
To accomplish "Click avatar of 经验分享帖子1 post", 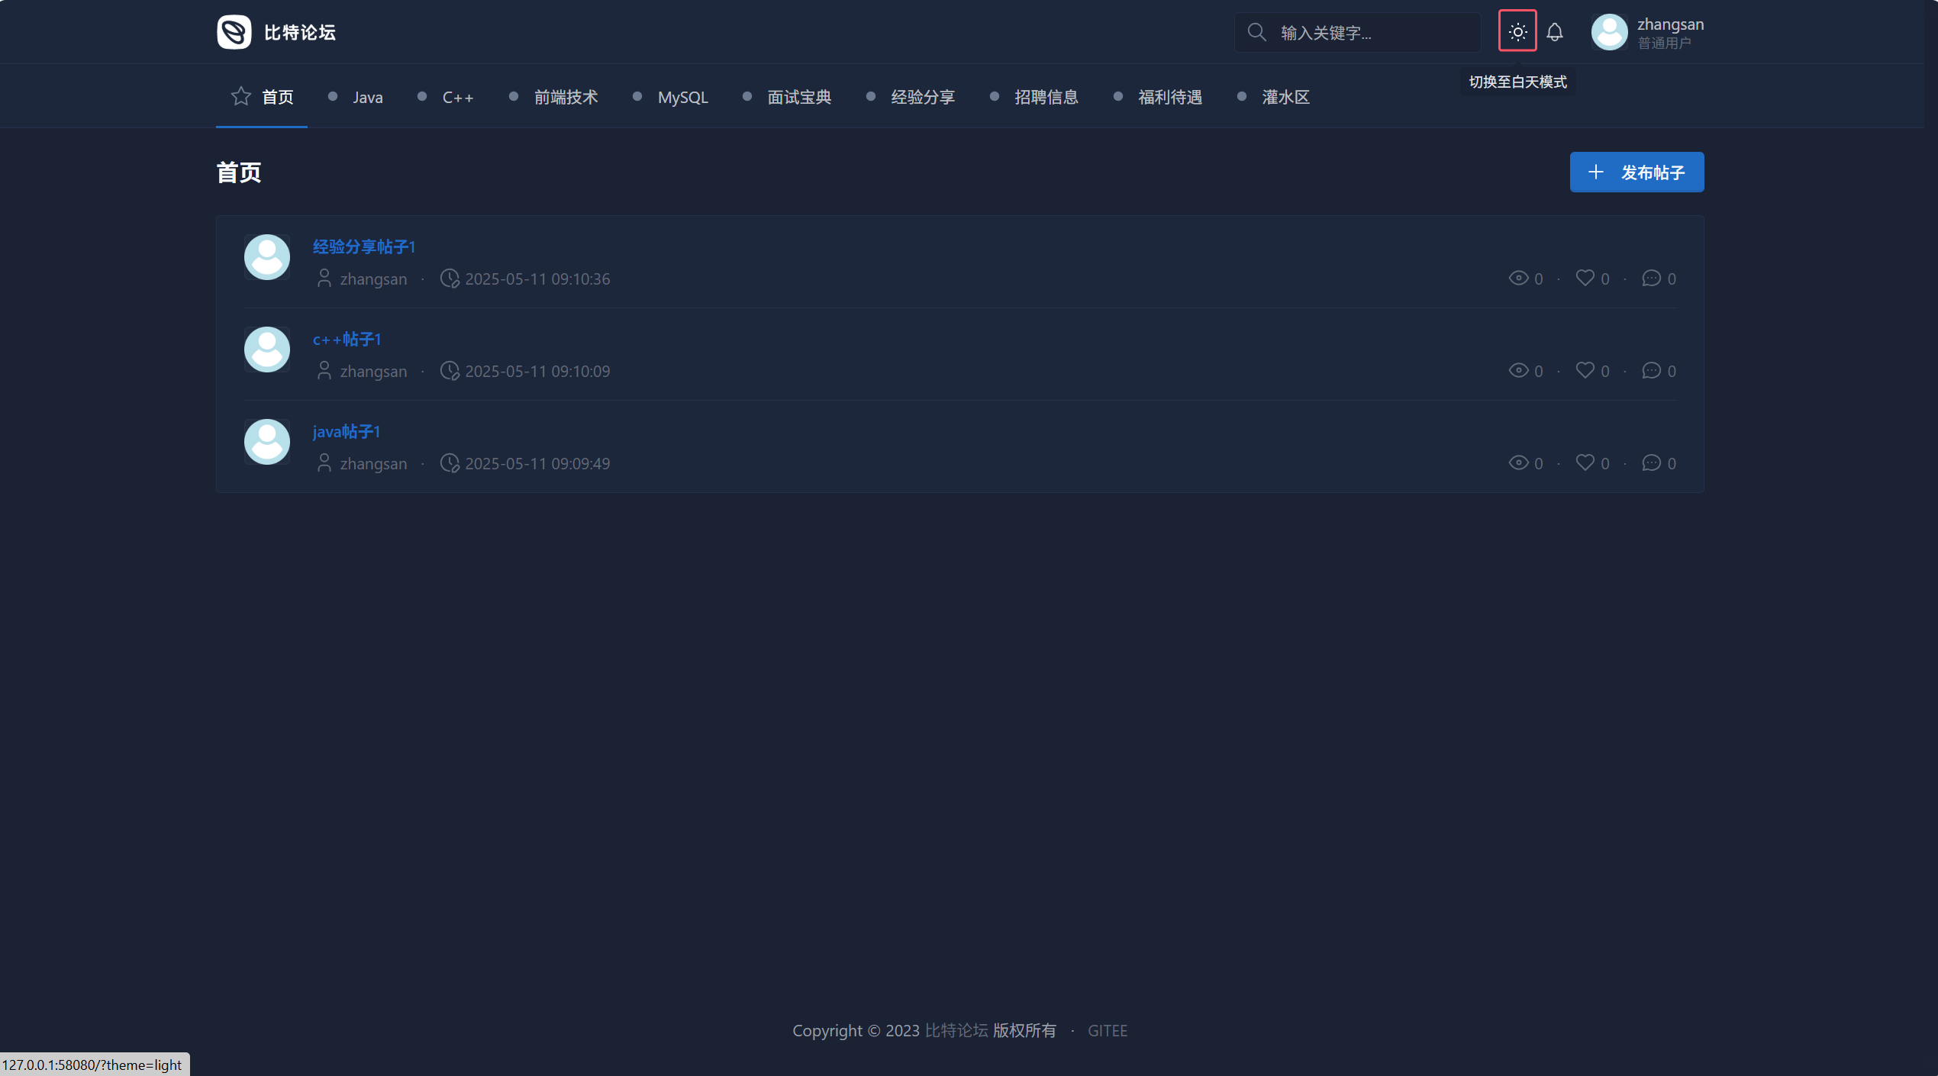I will 266,257.
